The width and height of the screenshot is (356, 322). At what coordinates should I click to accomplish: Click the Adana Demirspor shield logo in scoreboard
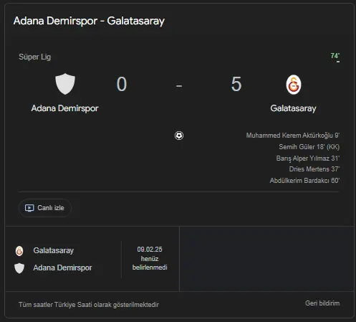pos(65,84)
